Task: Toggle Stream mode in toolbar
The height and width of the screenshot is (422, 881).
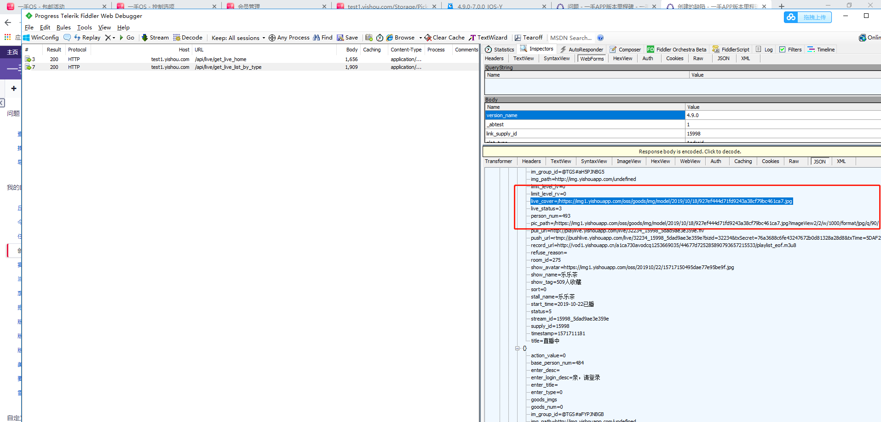Action: [155, 38]
